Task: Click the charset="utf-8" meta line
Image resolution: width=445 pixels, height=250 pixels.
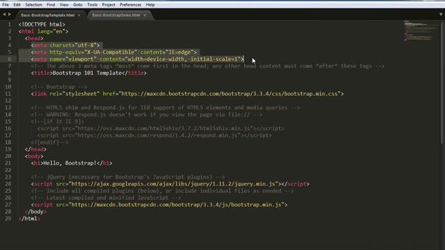Action: 65,45
